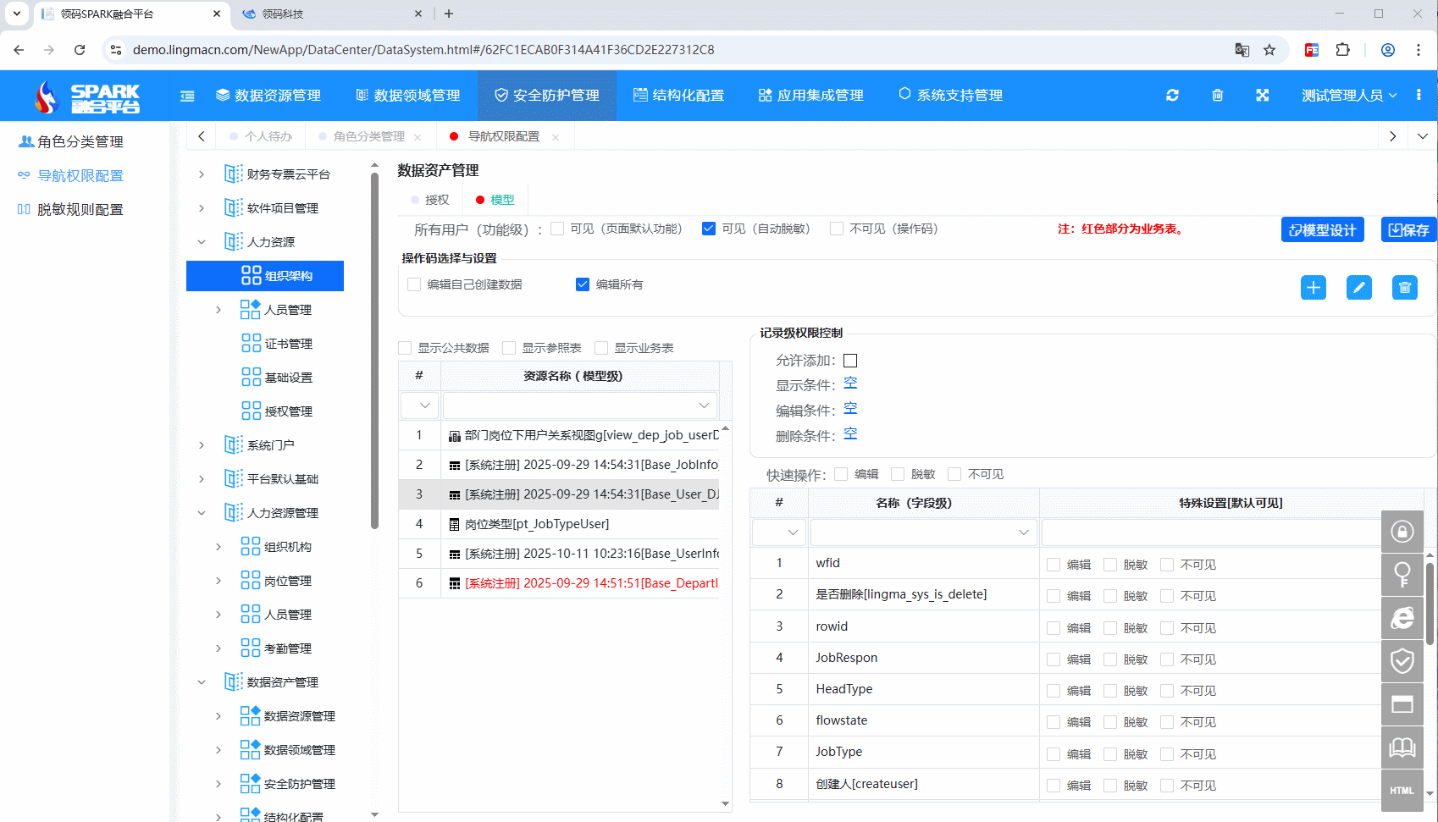
Task: Click the red delete icon beside the pencil
Action: 1404,287
